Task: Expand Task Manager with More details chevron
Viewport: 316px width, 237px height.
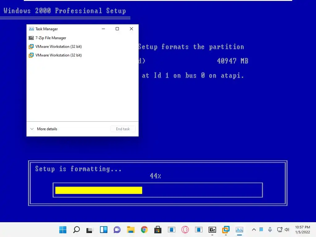Action: tap(32, 129)
